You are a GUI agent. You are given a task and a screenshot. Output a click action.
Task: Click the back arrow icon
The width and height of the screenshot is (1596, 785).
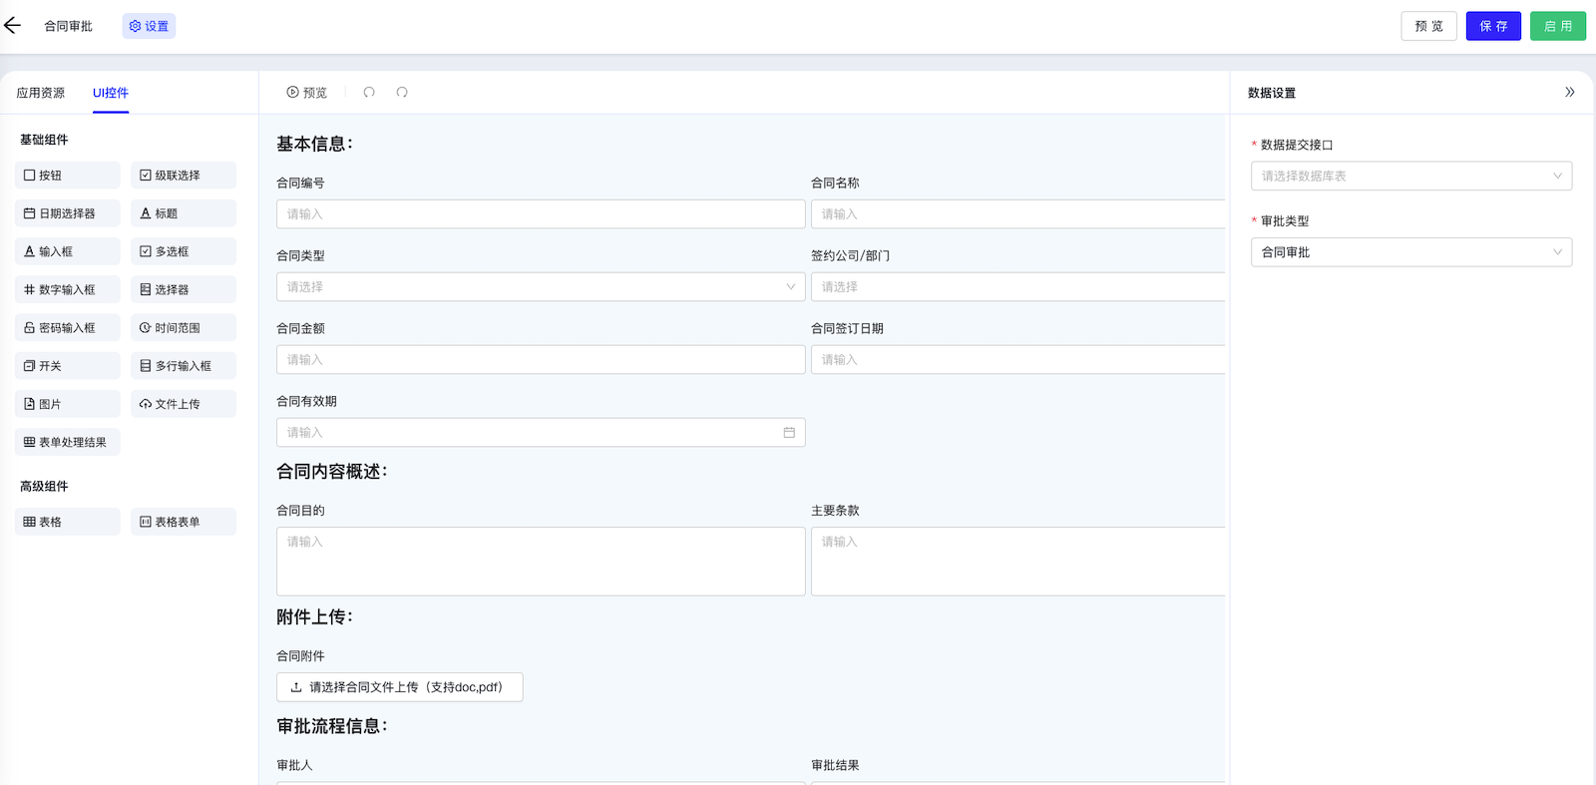coord(12,26)
